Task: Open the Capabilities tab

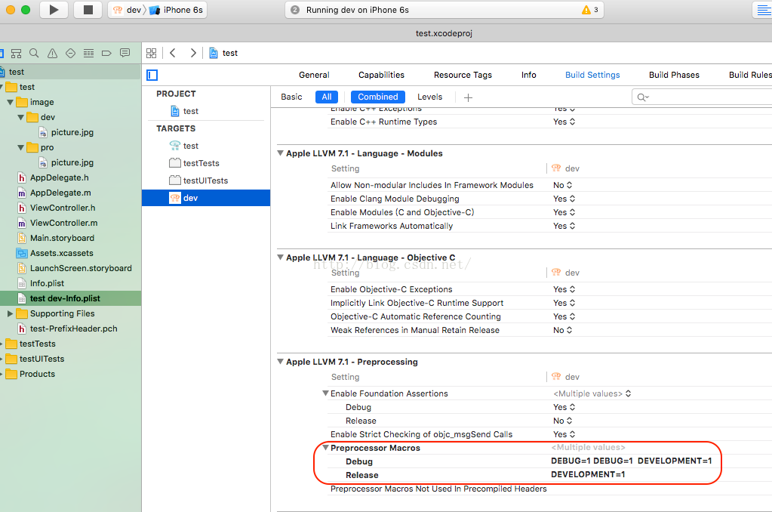Action: click(x=381, y=75)
